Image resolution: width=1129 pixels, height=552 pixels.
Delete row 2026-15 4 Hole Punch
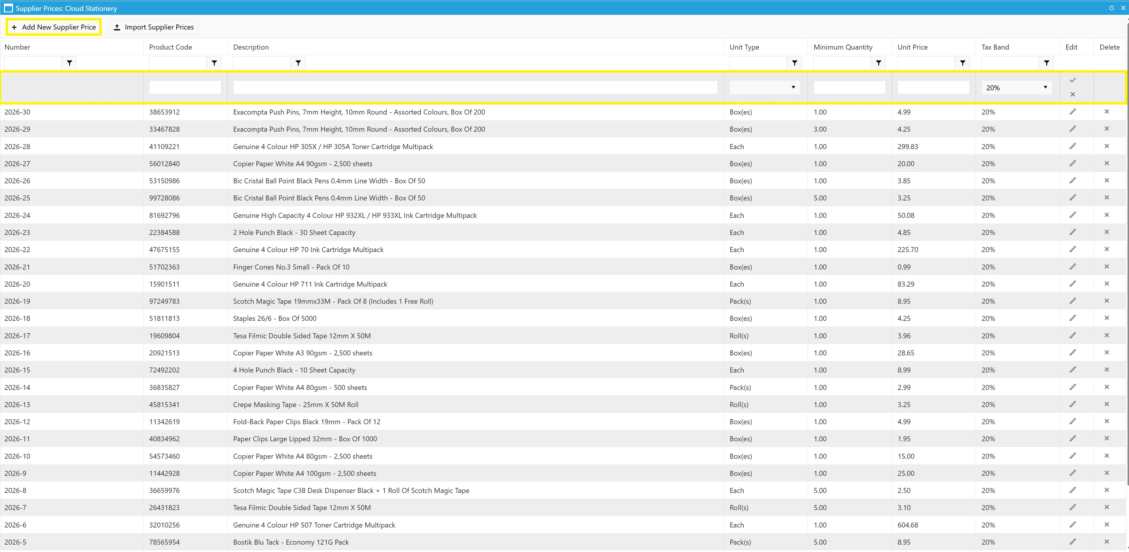[x=1107, y=370]
